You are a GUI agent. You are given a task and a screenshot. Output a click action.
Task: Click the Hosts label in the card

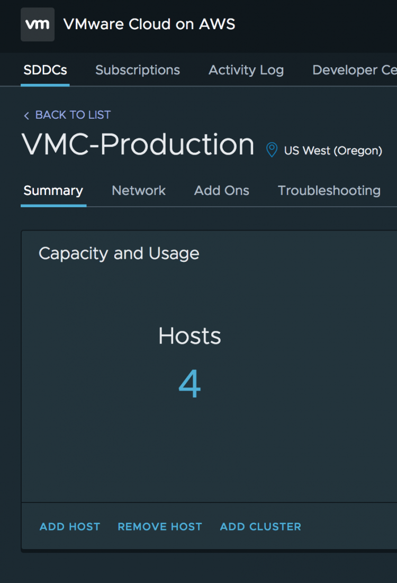tap(190, 336)
